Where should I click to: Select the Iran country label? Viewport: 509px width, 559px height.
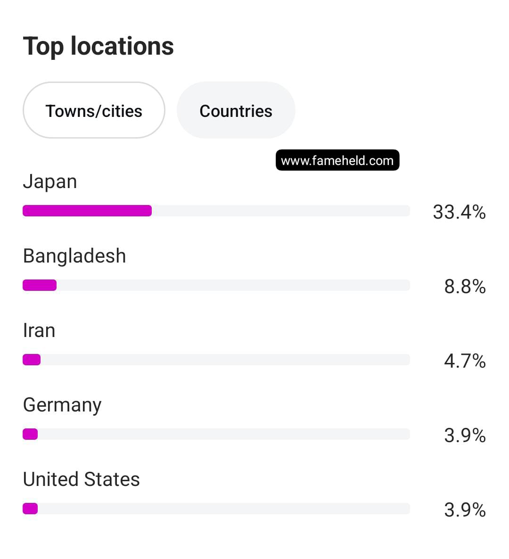tap(39, 330)
